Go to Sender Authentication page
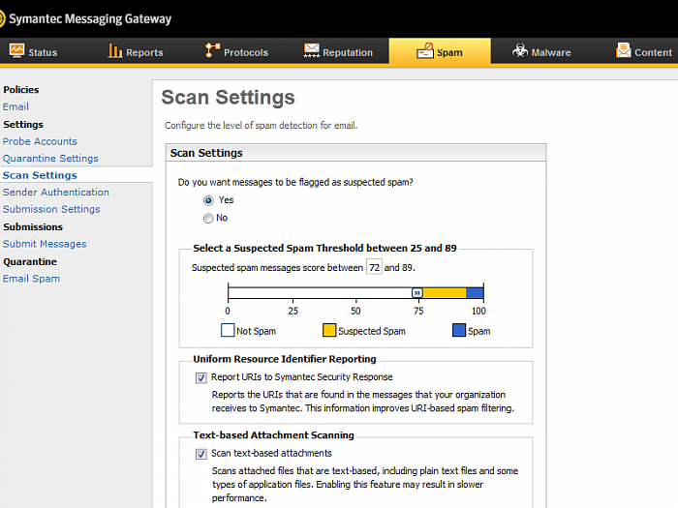The image size is (678, 508). point(55,193)
